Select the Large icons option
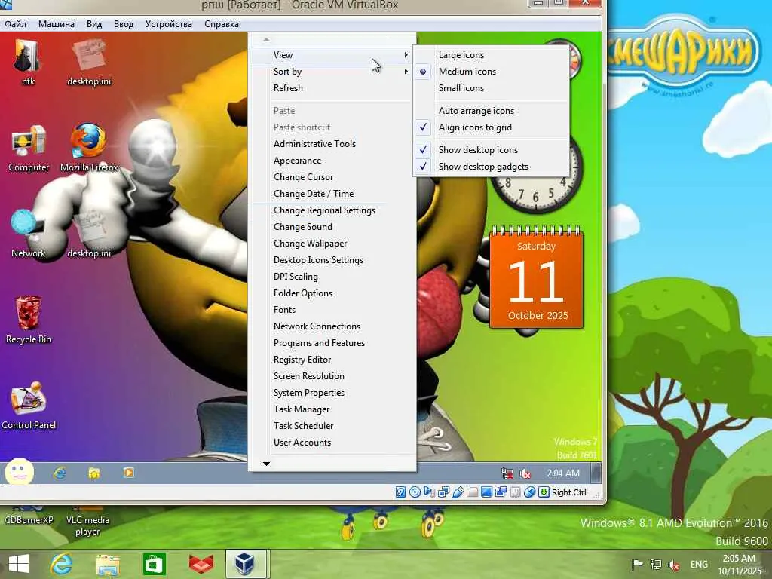 [x=492, y=54]
